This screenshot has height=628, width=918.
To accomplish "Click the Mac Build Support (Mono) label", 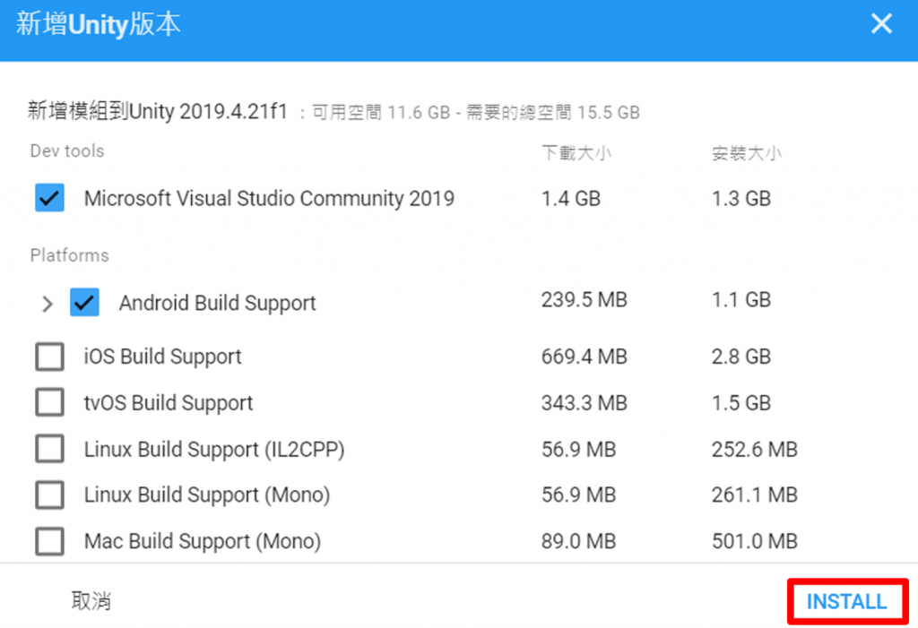I will click(203, 541).
